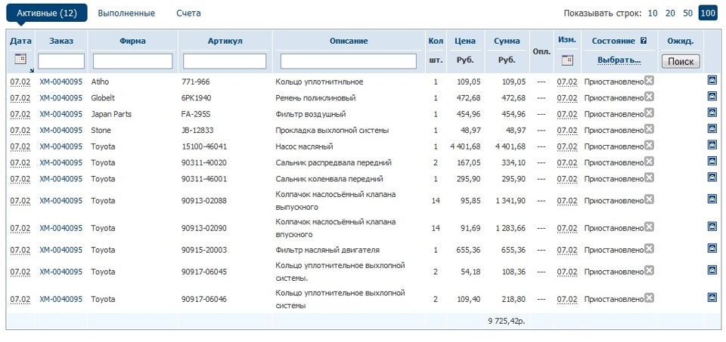Open the blue image icon for 90915-20003 row
The image size is (726, 342).
pos(712,248)
